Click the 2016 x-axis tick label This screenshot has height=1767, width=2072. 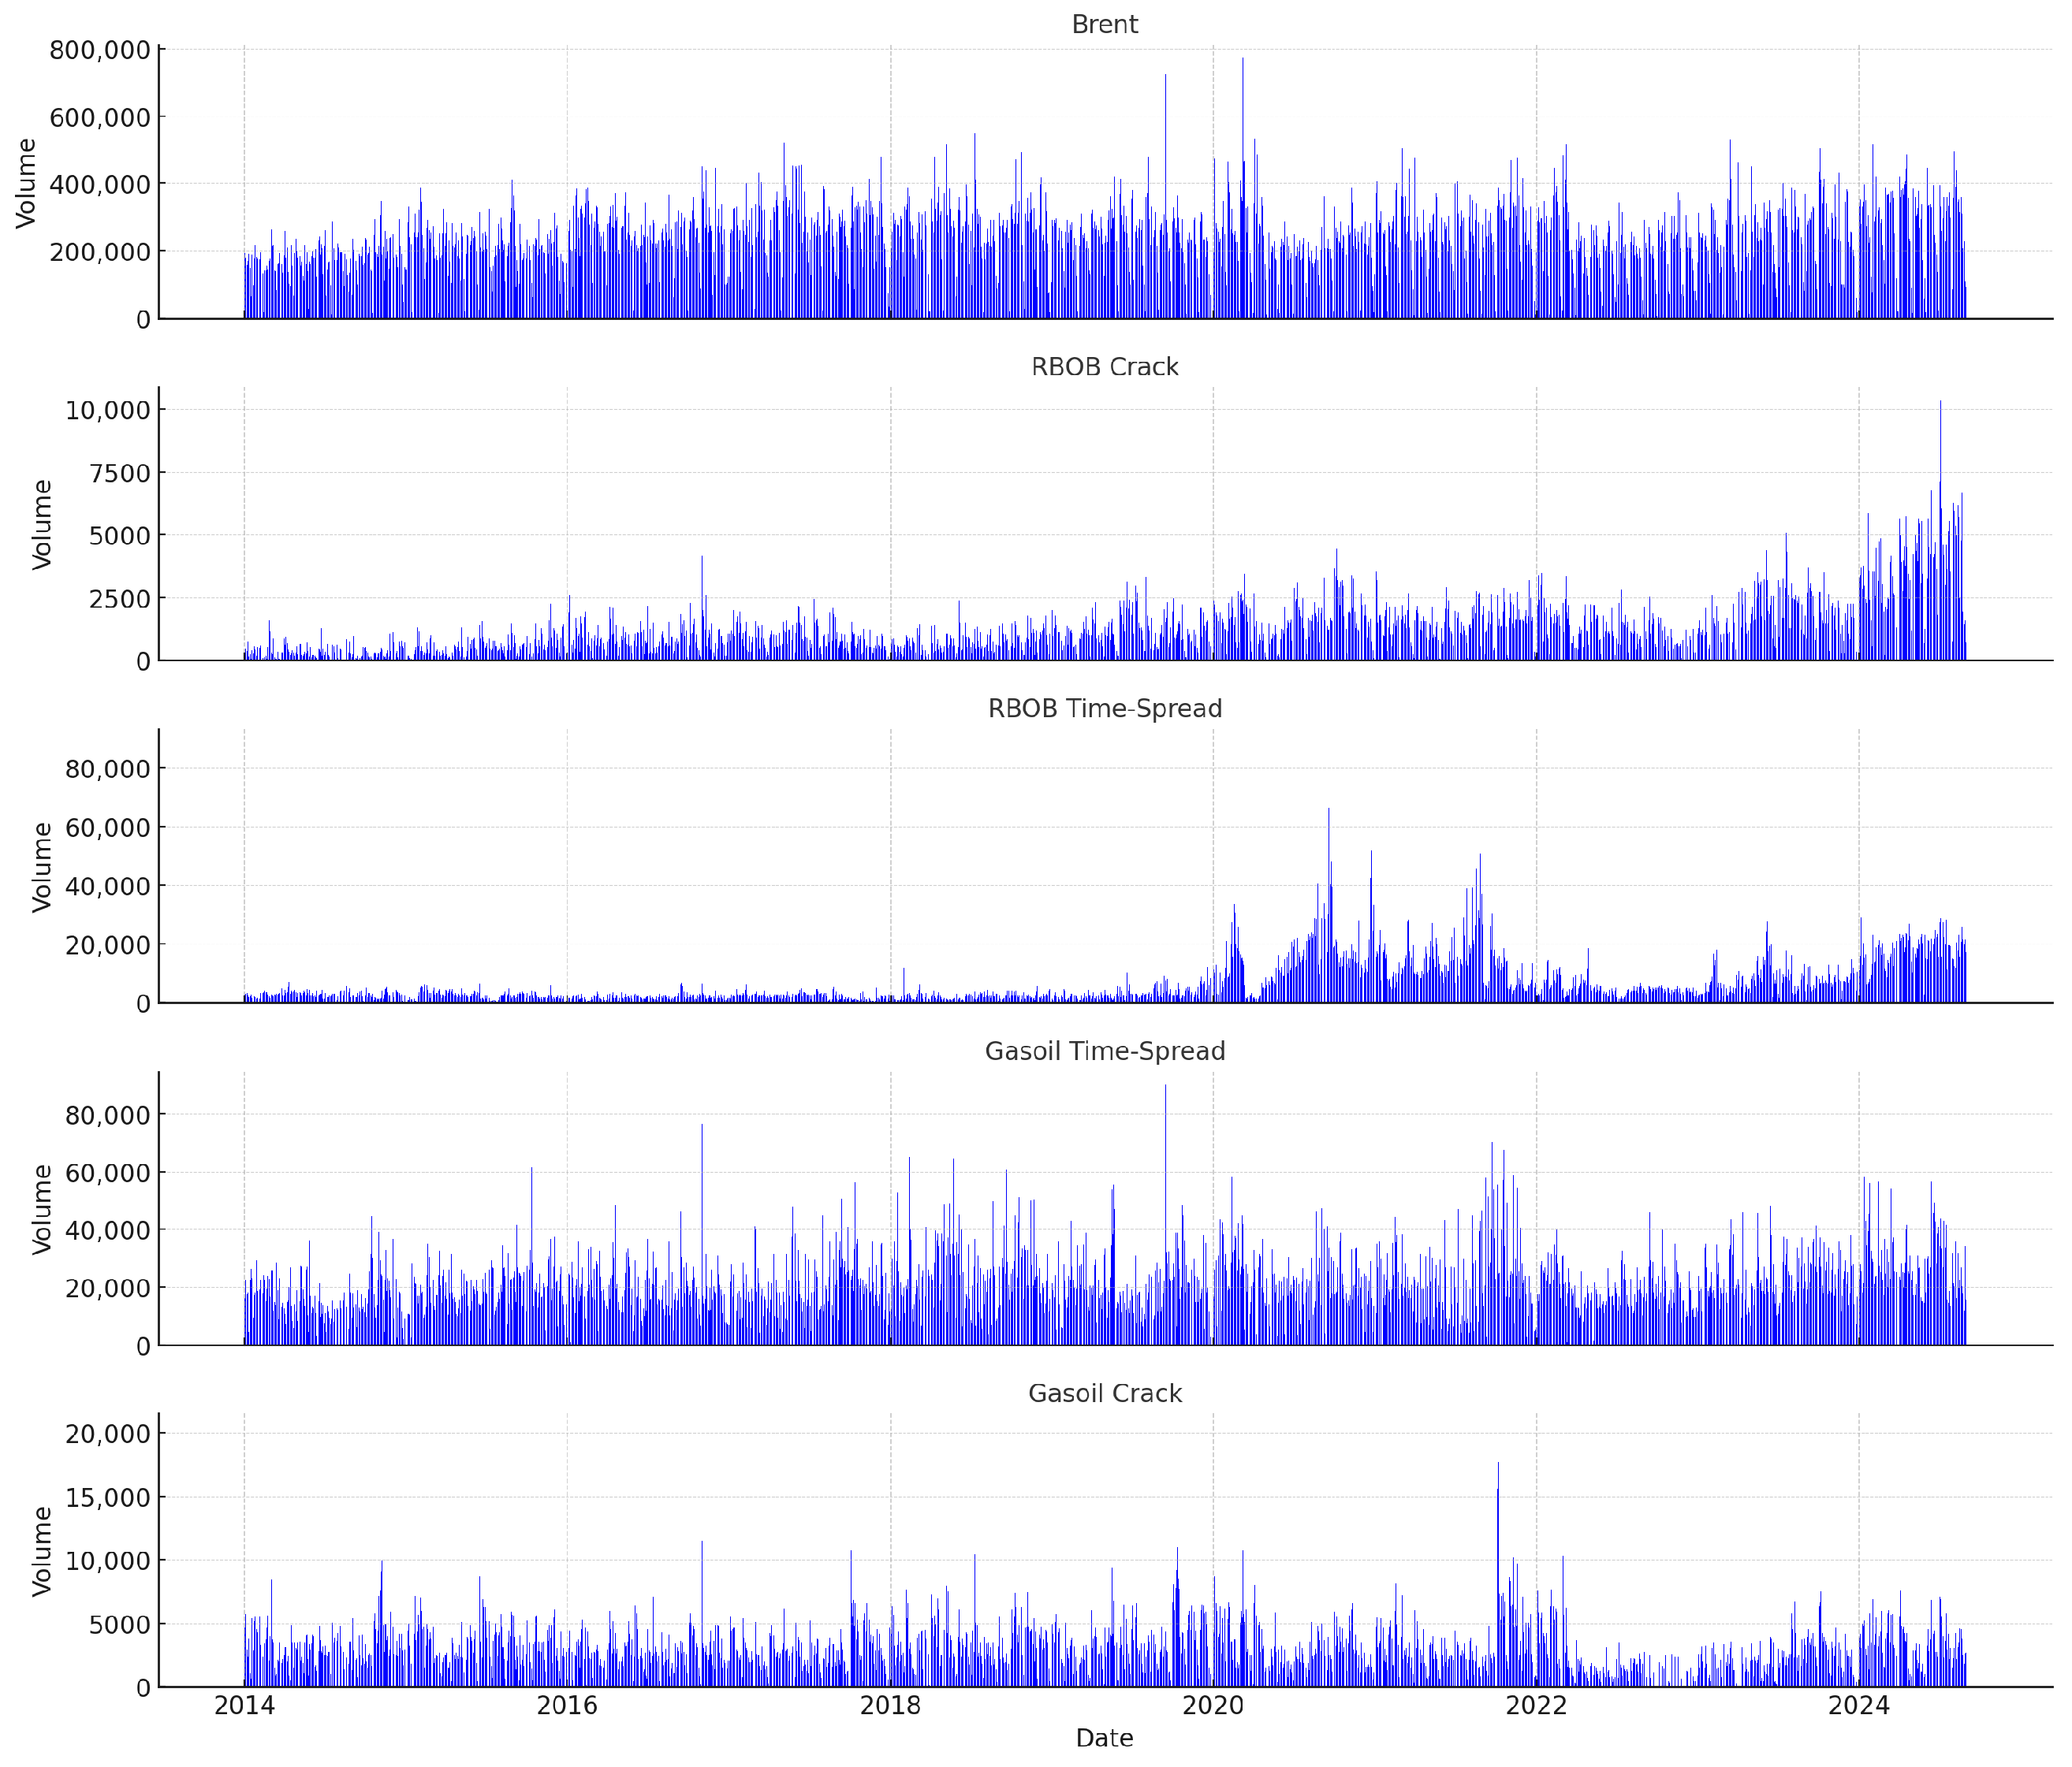567,1706
